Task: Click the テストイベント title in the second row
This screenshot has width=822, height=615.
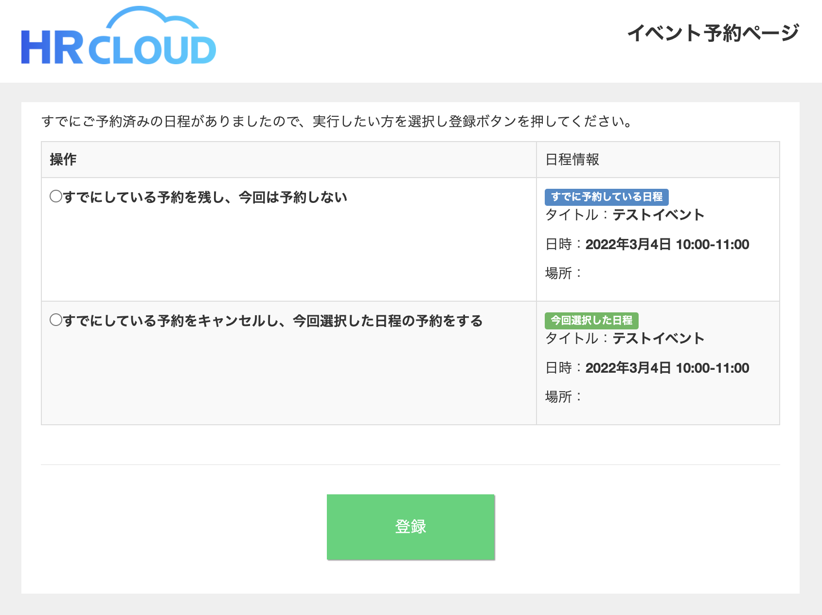Action: pos(659,338)
